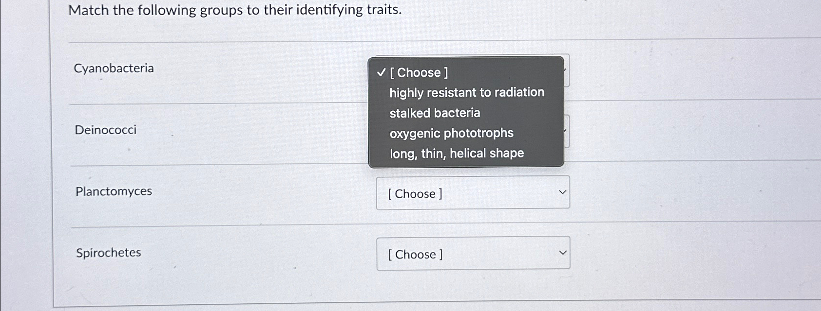
Task: Click the Planctomyces label
Action: [x=114, y=191]
